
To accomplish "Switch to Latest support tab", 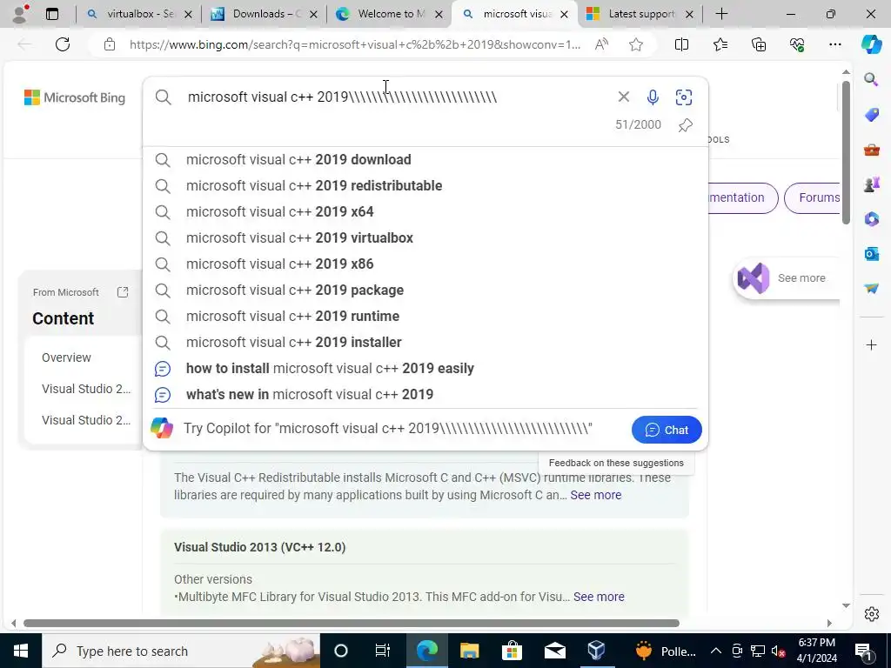I will (x=640, y=14).
